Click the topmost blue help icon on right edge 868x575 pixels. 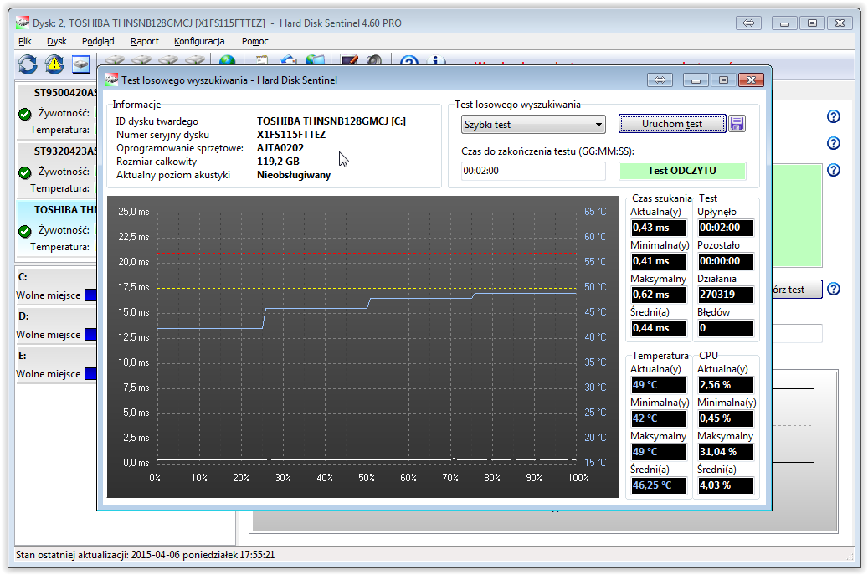[x=833, y=117]
